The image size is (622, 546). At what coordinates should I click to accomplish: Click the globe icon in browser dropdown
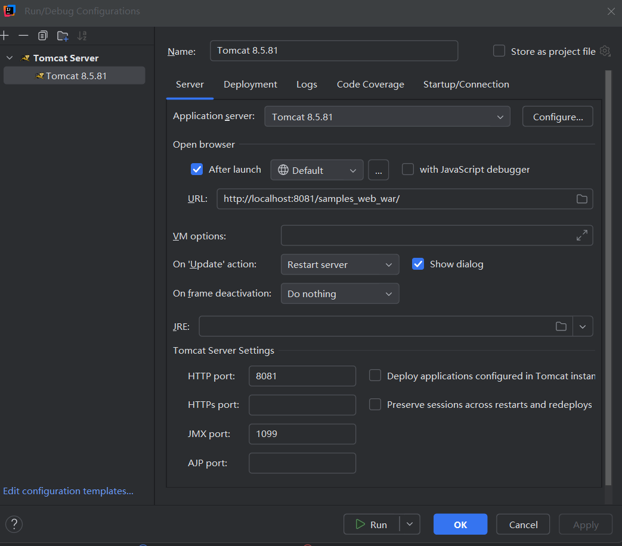click(x=283, y=170)
